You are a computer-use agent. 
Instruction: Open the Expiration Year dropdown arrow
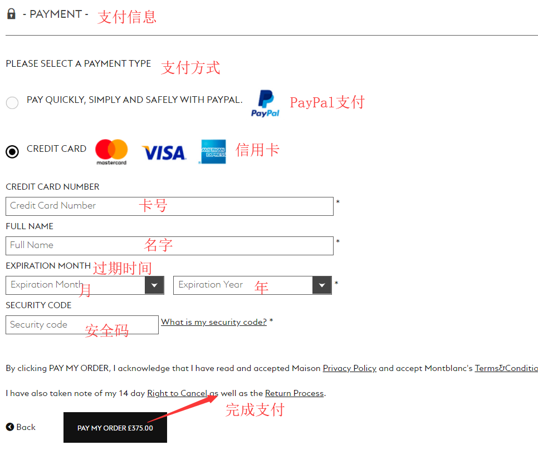(322, 285)
